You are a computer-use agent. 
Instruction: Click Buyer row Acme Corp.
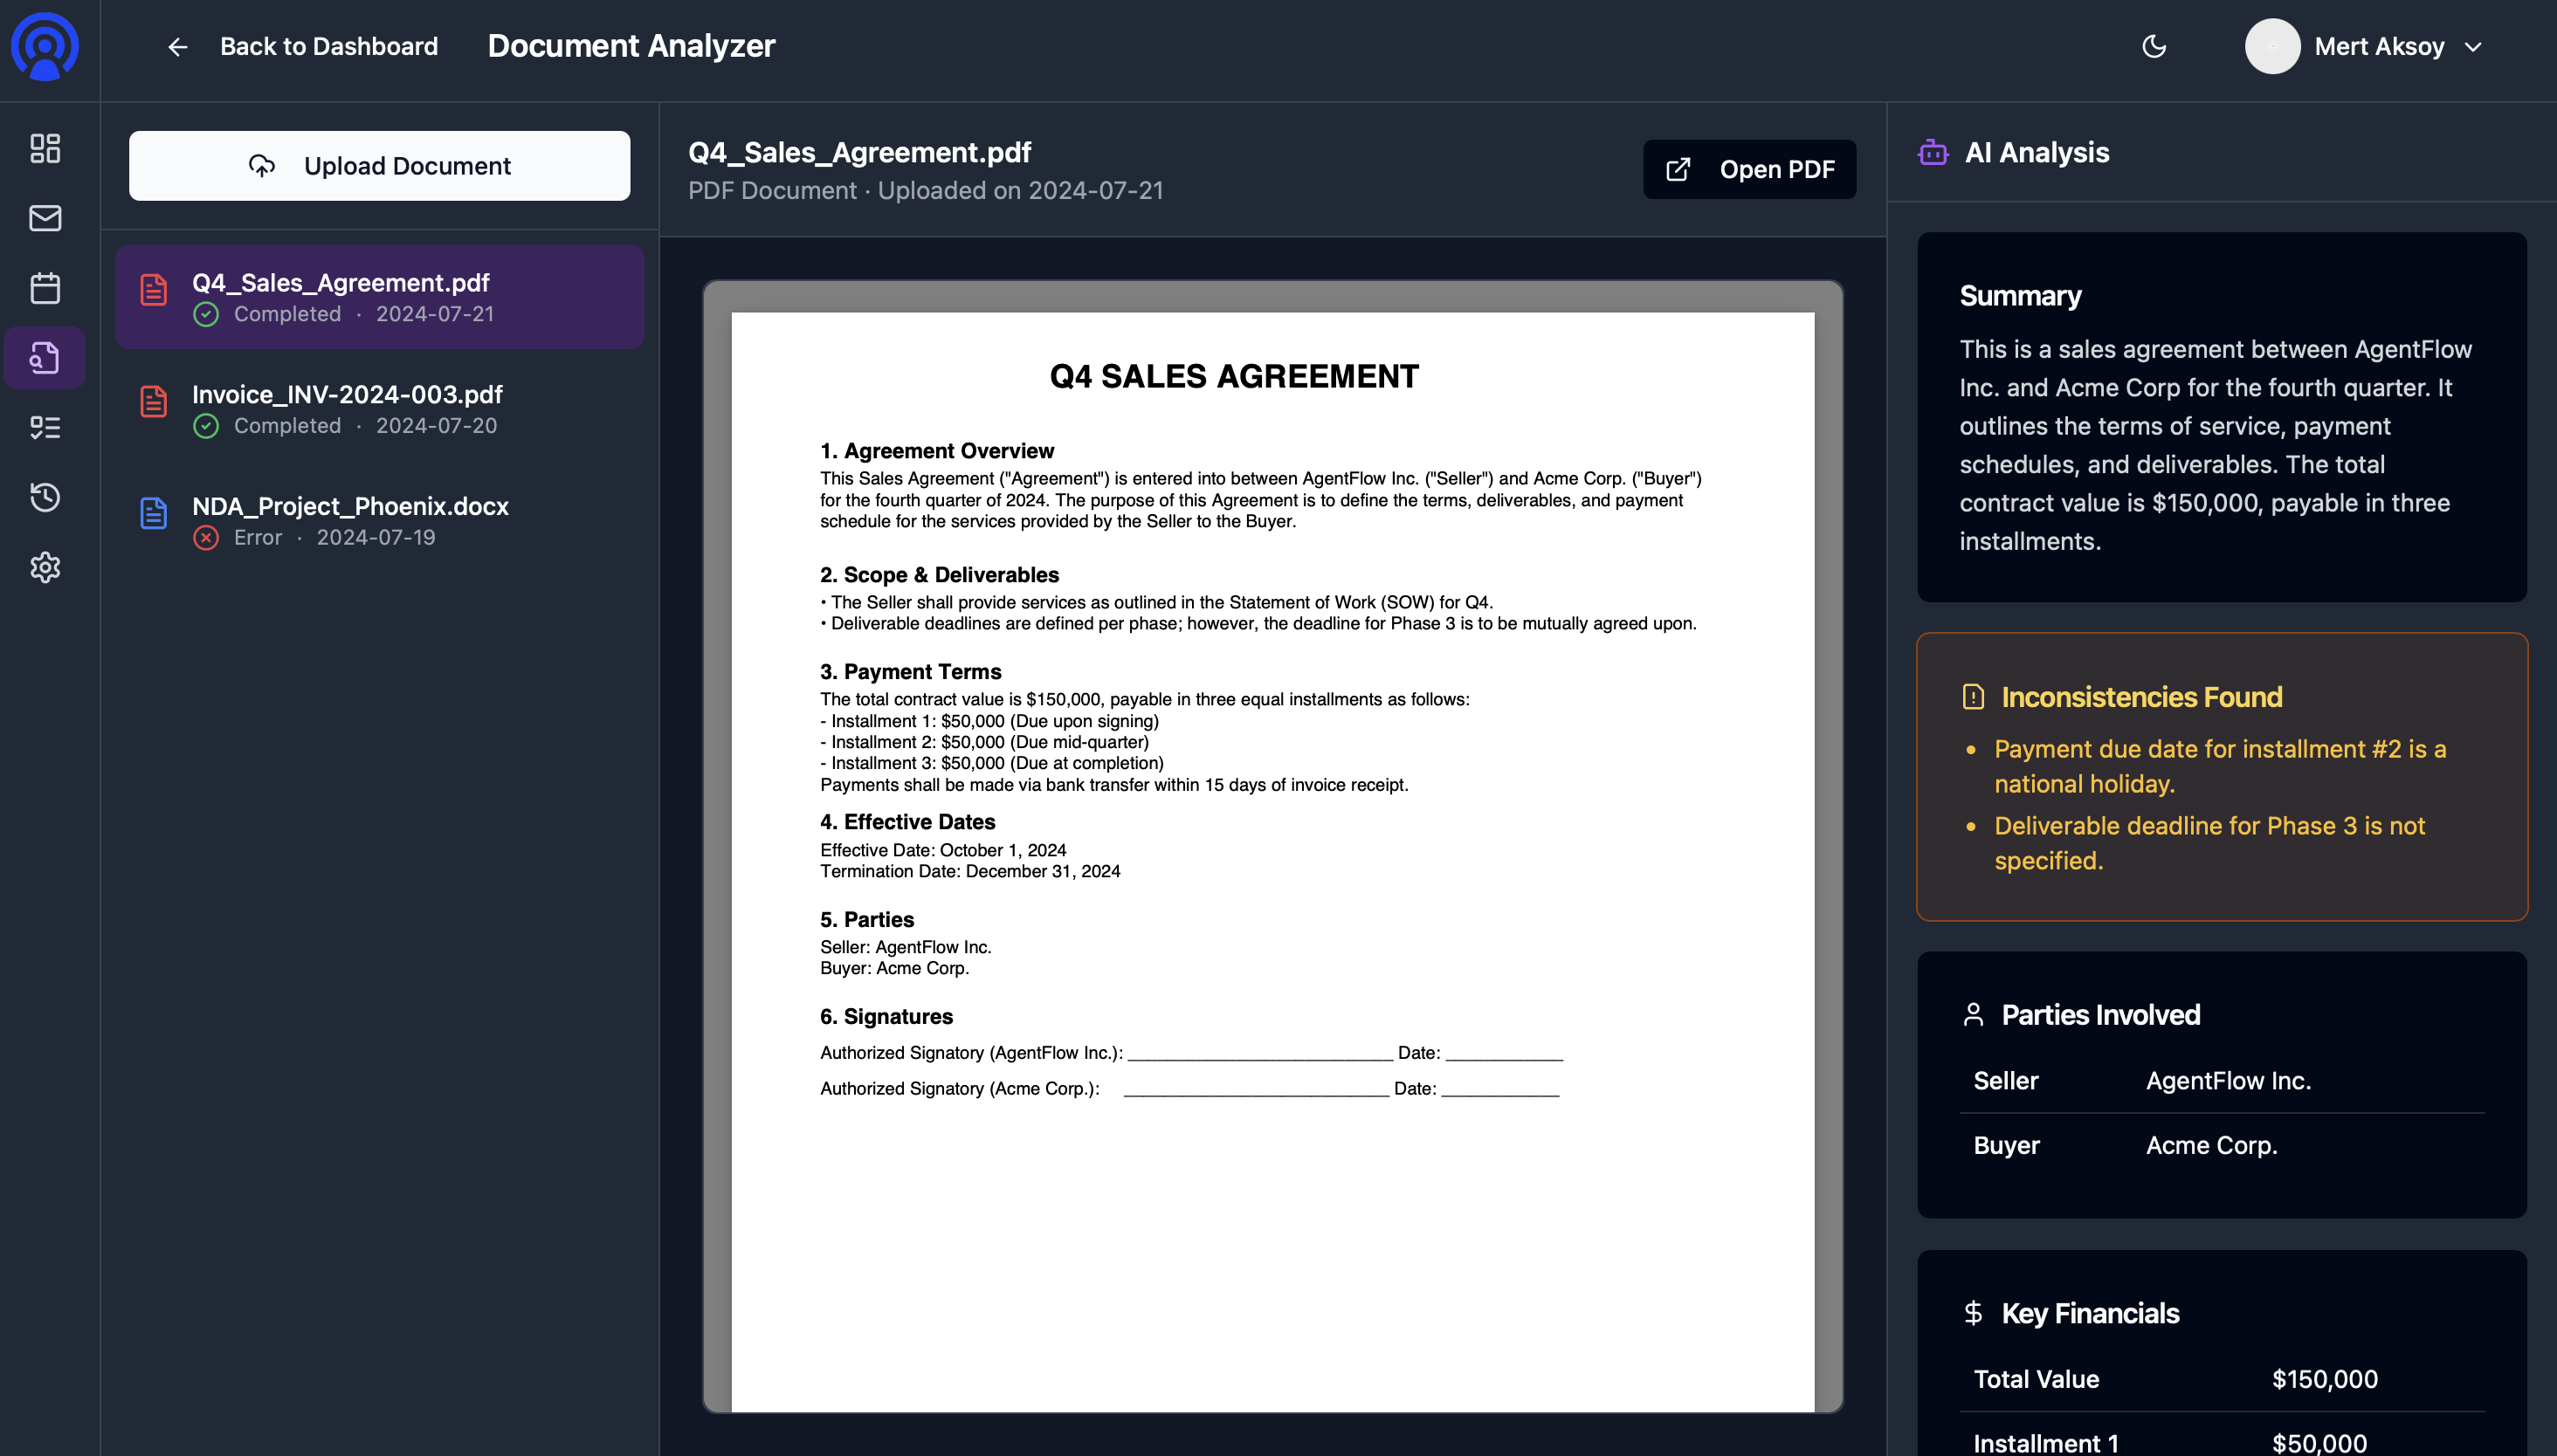pos(2221,1146)
